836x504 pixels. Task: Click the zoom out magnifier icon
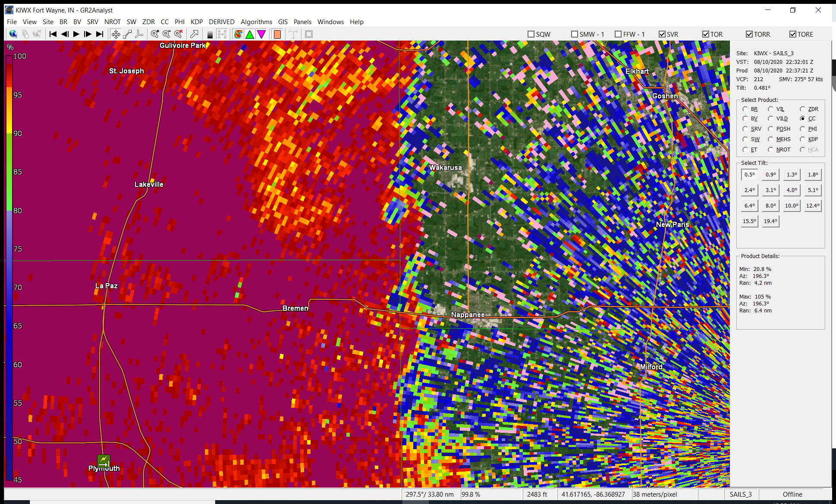pyautogui.click(x=167, y=34)
